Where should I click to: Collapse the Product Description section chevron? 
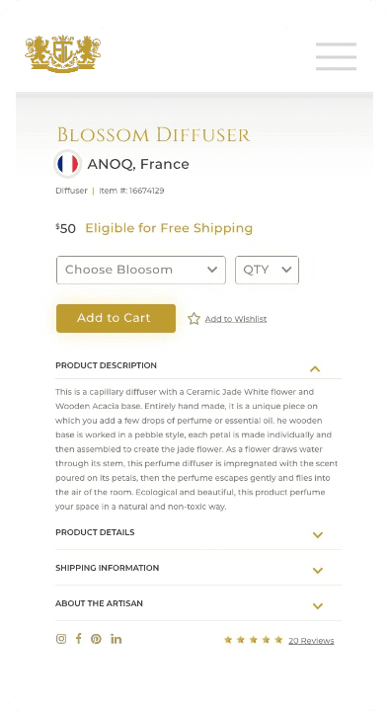click(315, 368)
